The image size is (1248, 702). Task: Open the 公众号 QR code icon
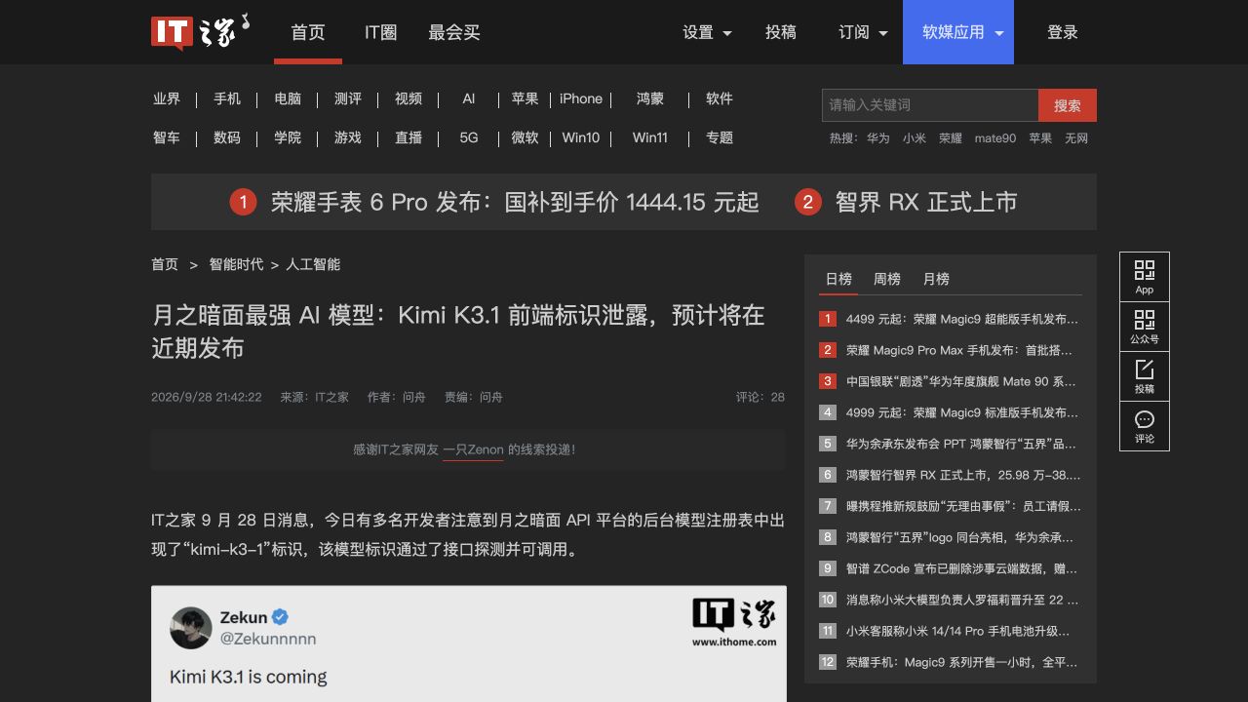[1145, 327]
